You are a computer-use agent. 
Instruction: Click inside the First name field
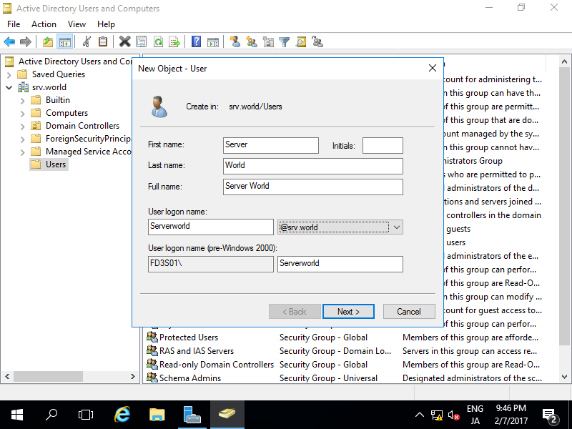[270, 145]
